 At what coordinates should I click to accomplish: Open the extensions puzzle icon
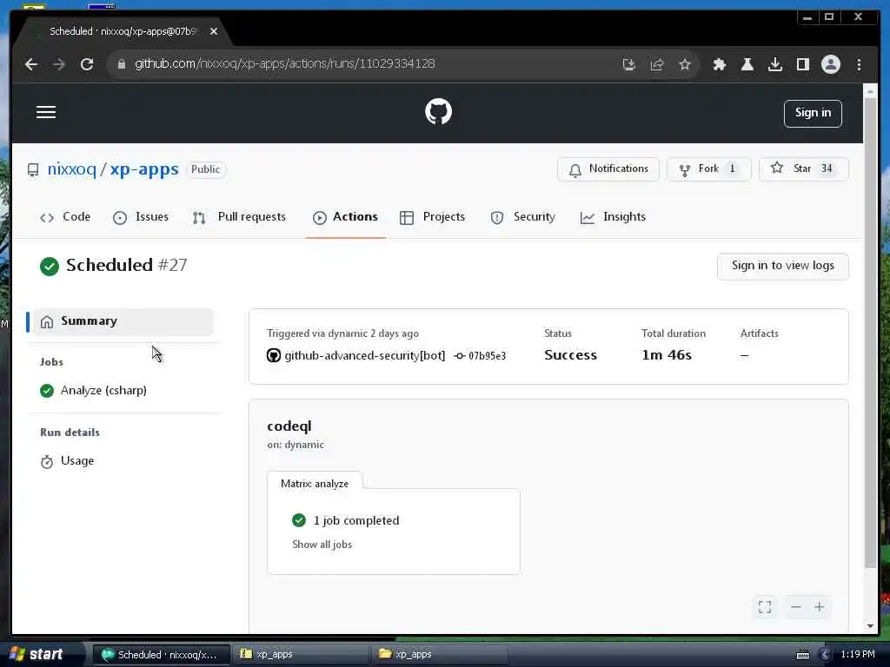coord(719,64)
